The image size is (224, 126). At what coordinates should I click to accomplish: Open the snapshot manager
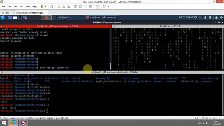[69, 7]
